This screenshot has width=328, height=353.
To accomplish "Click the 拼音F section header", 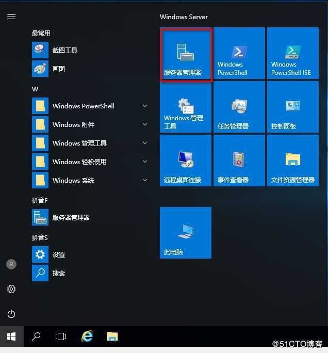I will tap(40, 200).
